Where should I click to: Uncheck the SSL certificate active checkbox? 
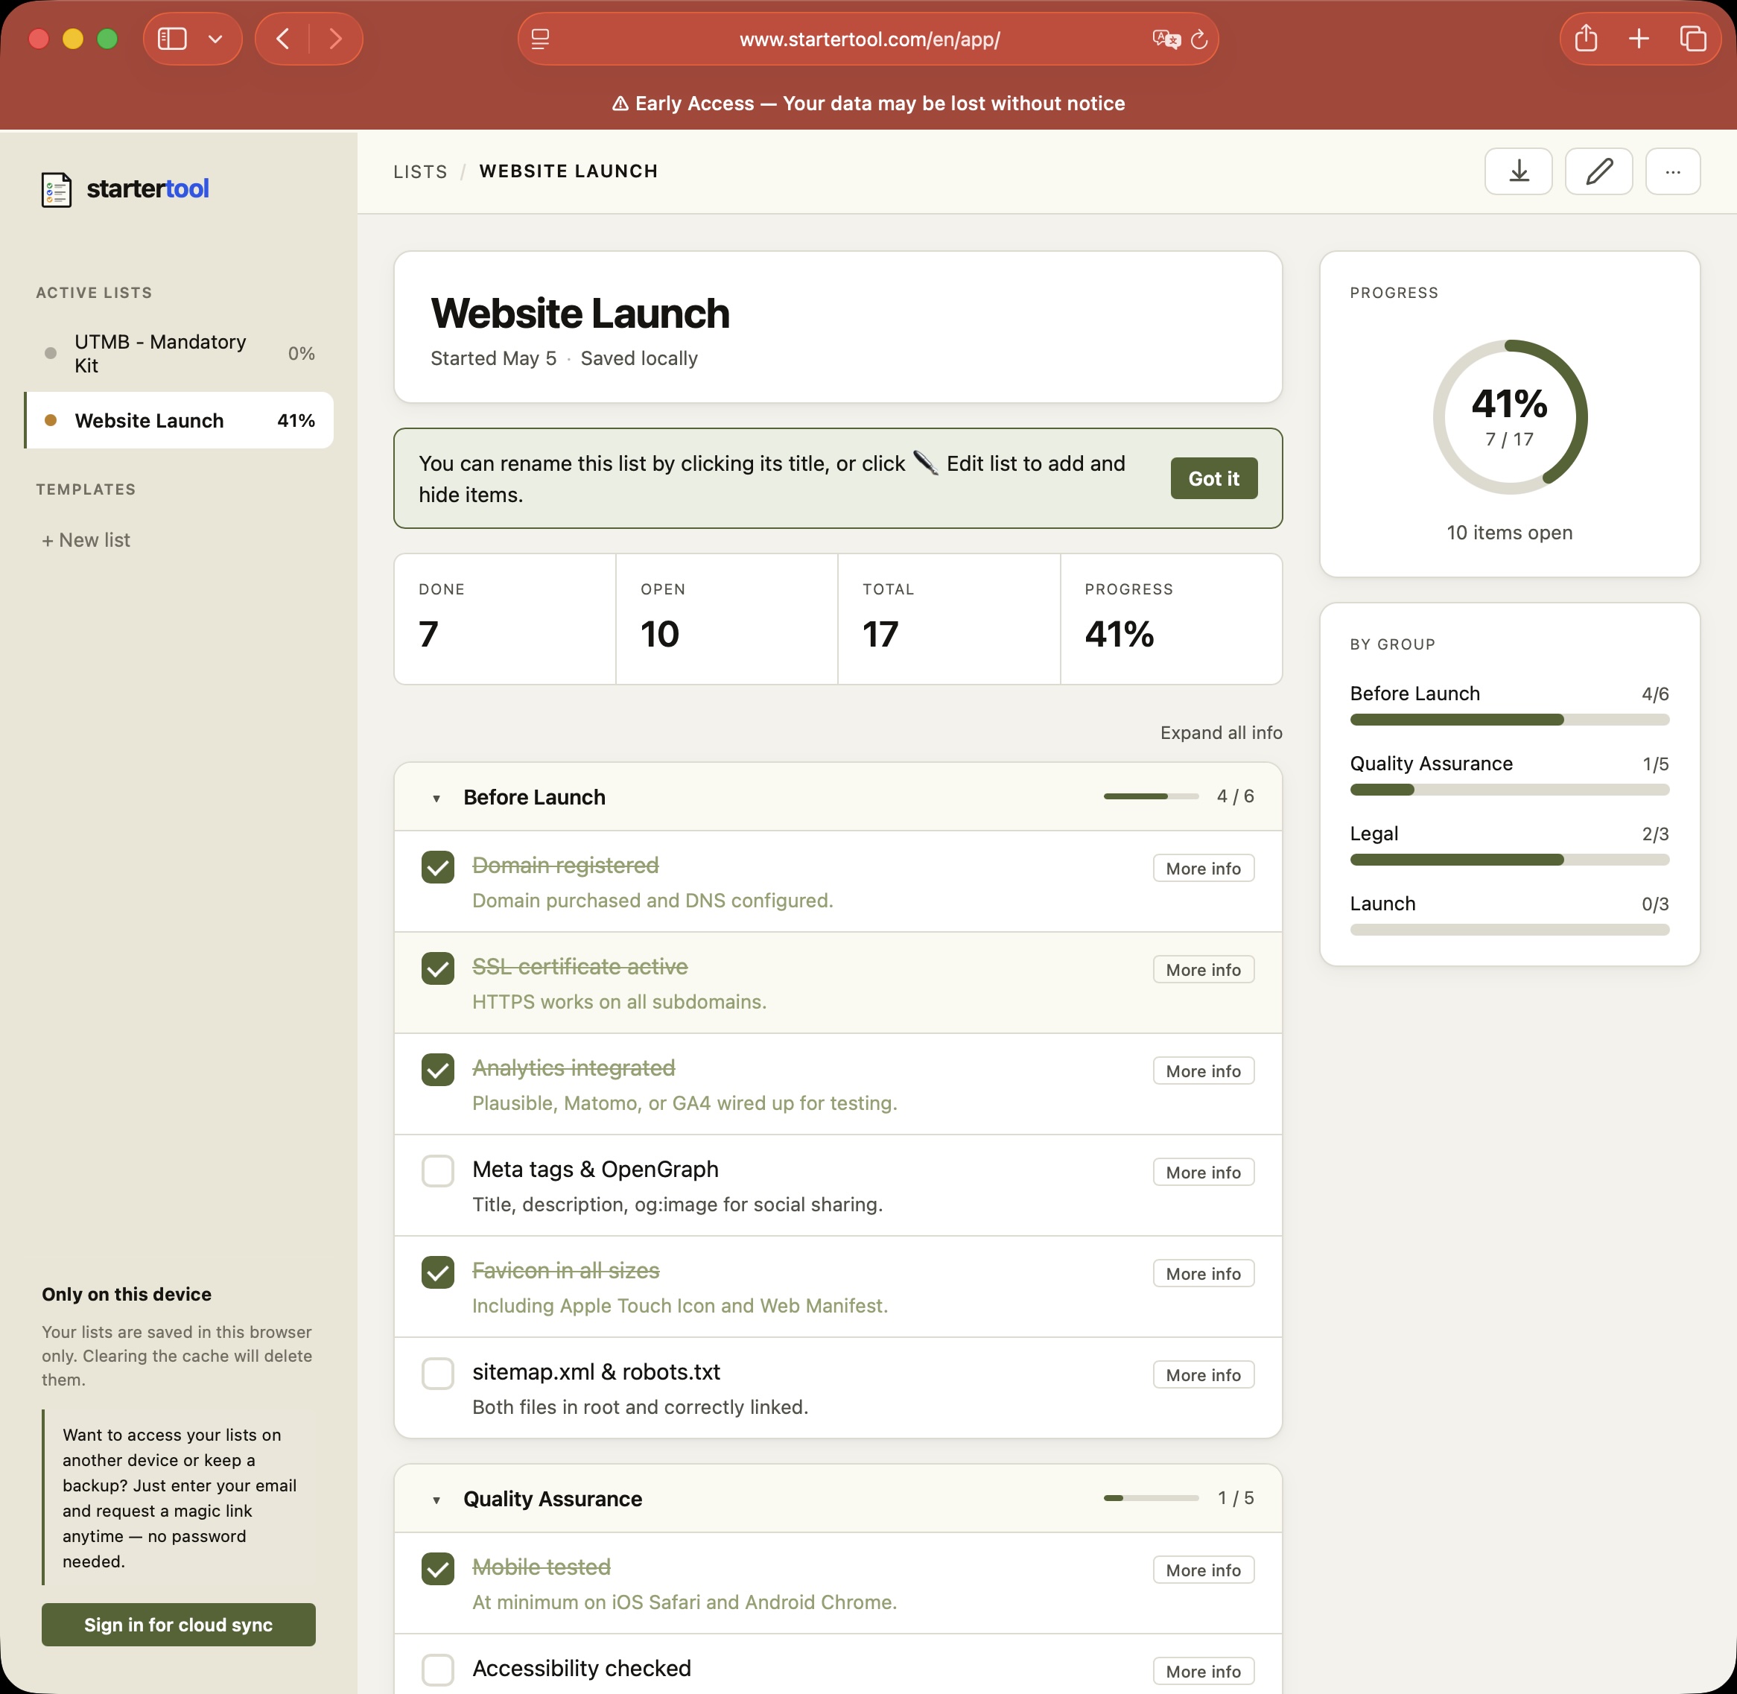(x=437, y=969)
